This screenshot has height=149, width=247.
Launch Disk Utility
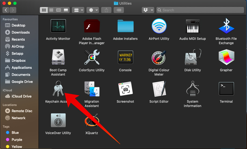(x=193, y=57)
